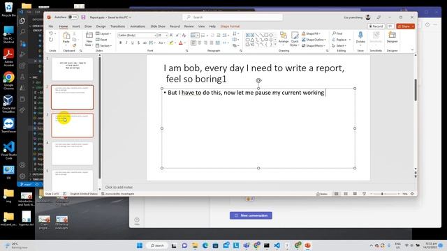Click the Share button
447x251 pixels.
coord(405,26)
